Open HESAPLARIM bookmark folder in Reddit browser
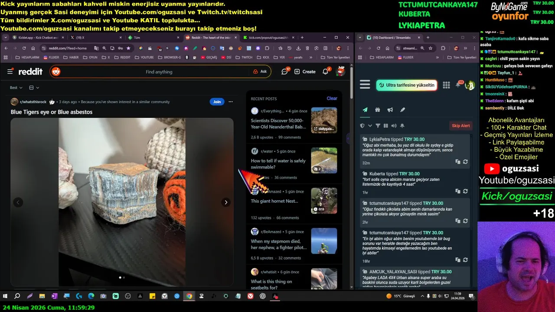The image size is (555, 312). pyautogui.click(x=27, y=57)
